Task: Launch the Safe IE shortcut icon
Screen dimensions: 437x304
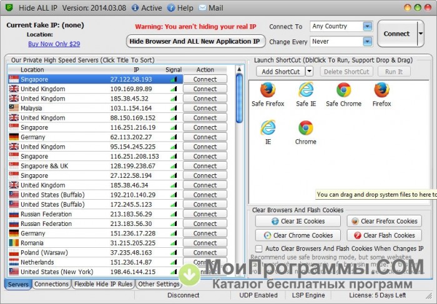Action: tap(306, 90)
